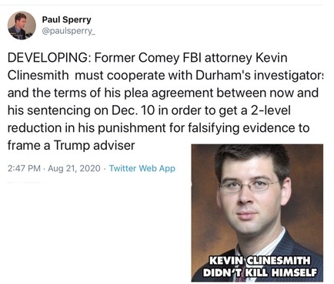Open the @paulsperry_ handle link
Screen dimensions: 334x284
coord(68,31)
